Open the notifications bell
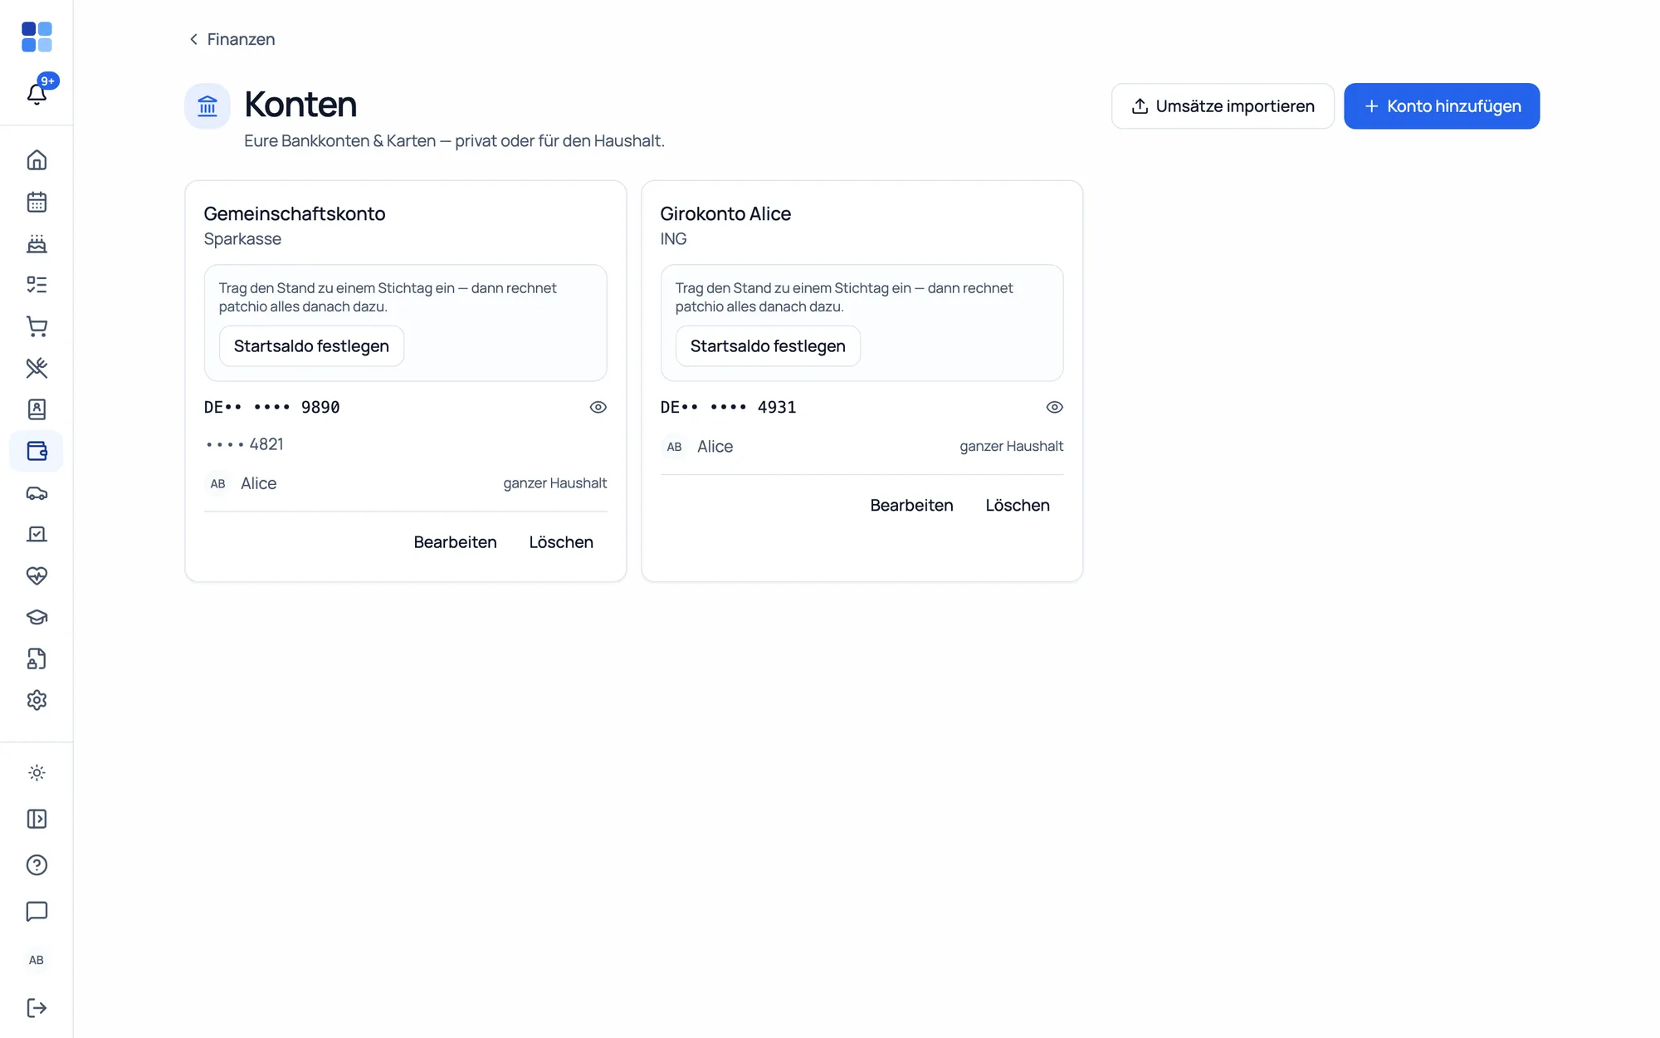This screenshot has width=1660, height=1038. click(x=37, y=93)
